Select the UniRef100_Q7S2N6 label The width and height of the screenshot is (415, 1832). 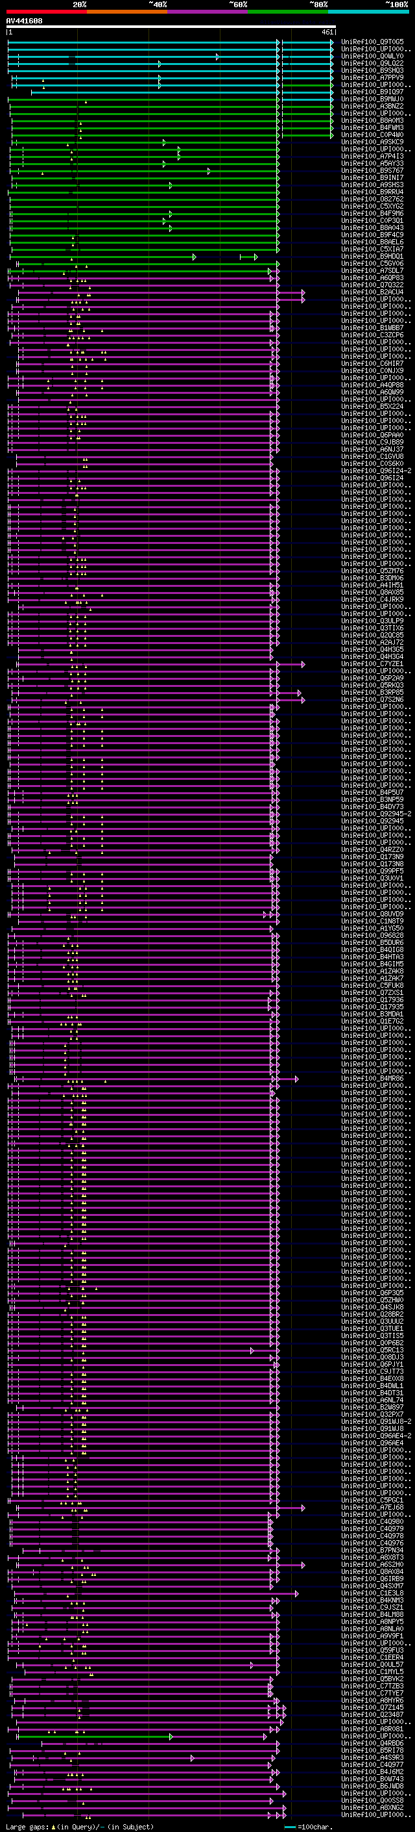(x=372, y=700)
